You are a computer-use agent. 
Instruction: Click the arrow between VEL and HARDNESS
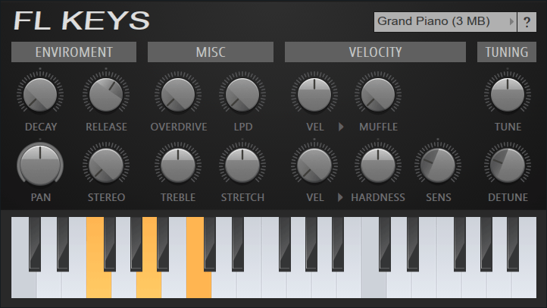[340, 197]
